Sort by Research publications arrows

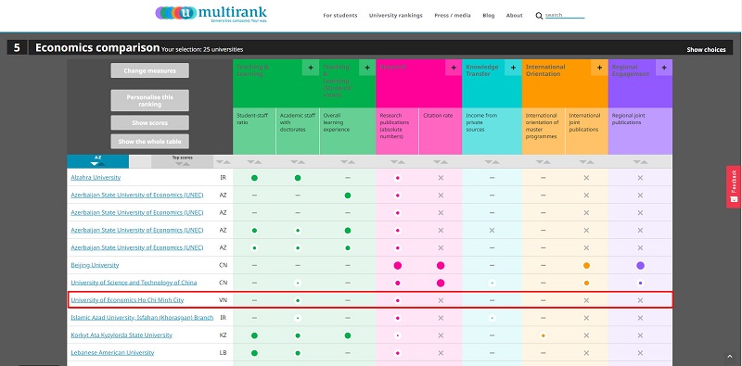coord(398,162)
